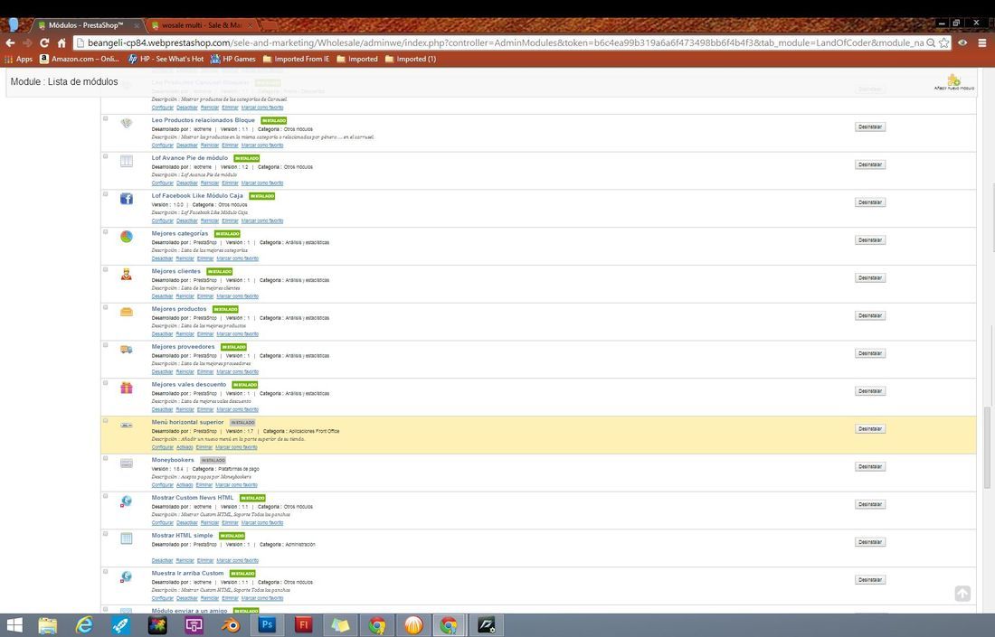
Task: Click Activado link under Moneybookers
Action: (x=185, y=485)
